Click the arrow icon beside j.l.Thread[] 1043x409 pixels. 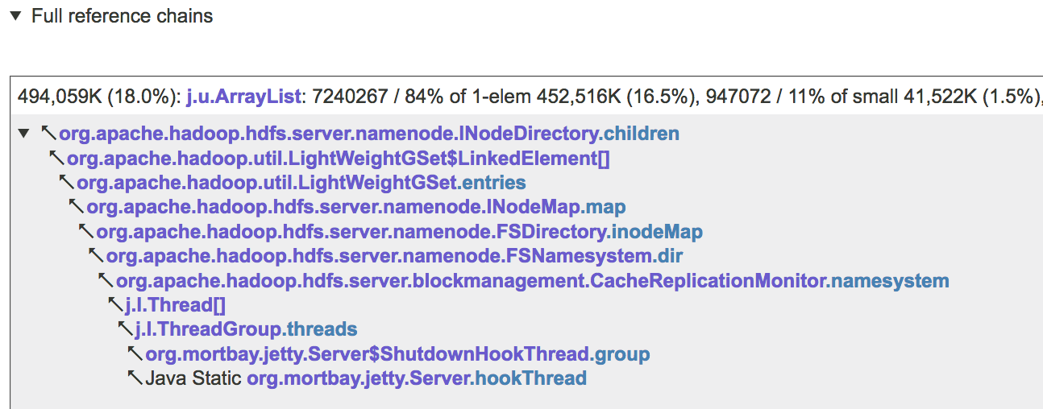pyautogui.click(x=115, y=305)
